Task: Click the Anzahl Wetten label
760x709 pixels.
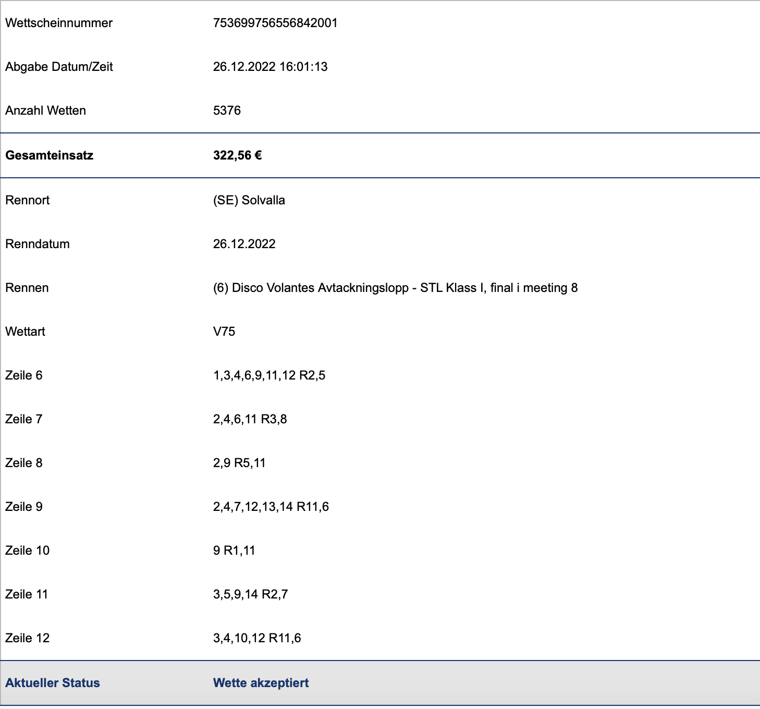Action: (45, 111)
